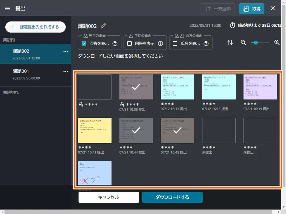
Task: Click the 取得 download icon button
Action: click(252, 8)
